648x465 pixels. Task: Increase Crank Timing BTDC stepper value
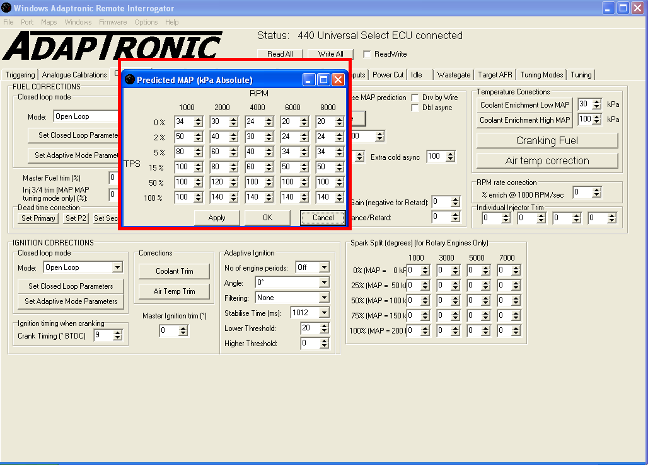[x=117, y=333]
